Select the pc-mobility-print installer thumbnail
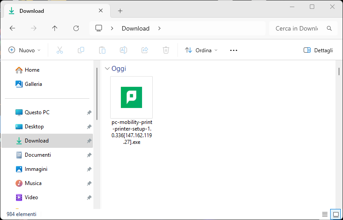The height and width of the screenshot is (220, 343). [x=131, y=97]
